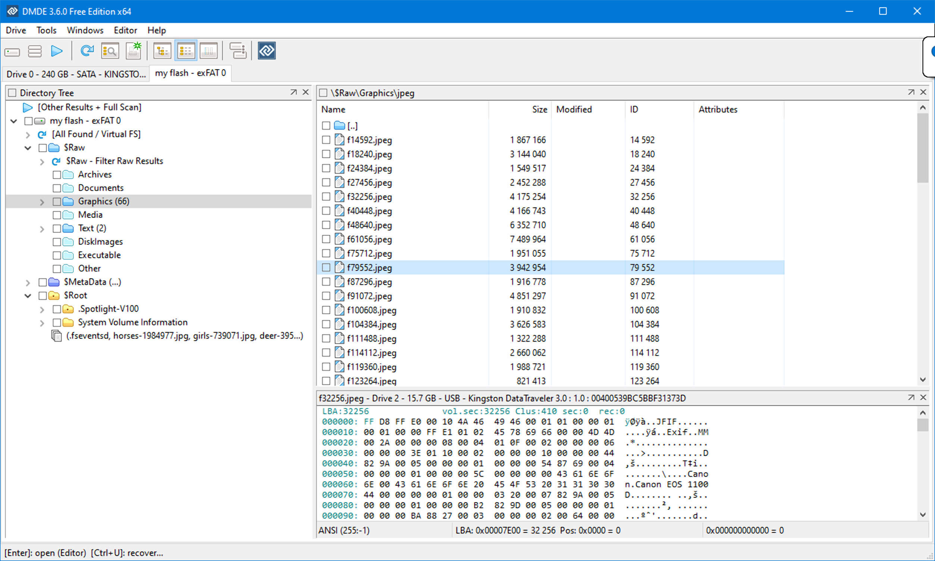Click the DMDE app icon in title bar
Image resolution: width=935 pixels, height=561 pixels.
point(12,11)
